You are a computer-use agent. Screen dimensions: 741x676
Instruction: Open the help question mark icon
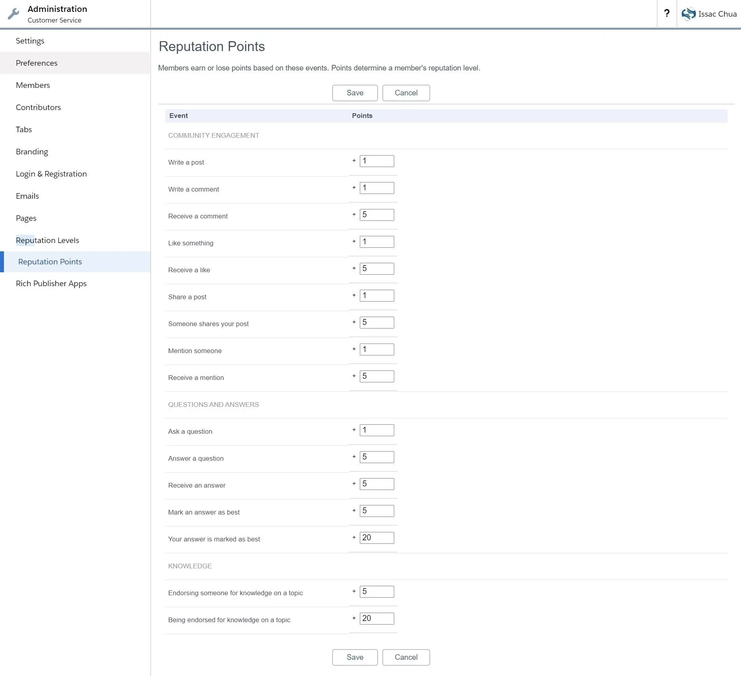(x=667, y=13)
